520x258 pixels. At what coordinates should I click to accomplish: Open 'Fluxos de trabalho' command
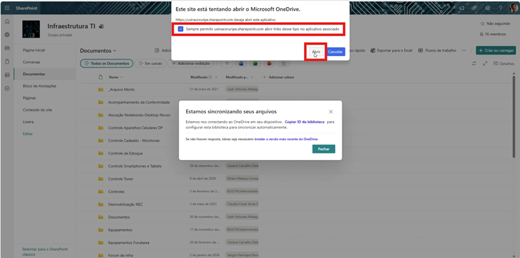click(x=437, y=50)
